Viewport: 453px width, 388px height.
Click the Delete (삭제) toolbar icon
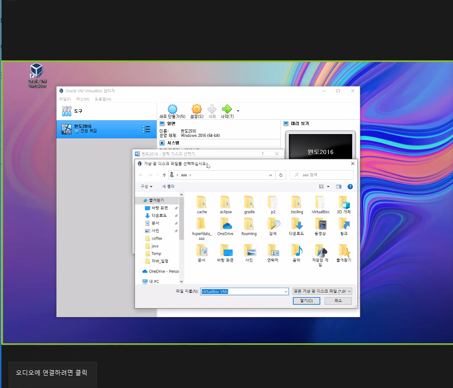coord(212,111)
